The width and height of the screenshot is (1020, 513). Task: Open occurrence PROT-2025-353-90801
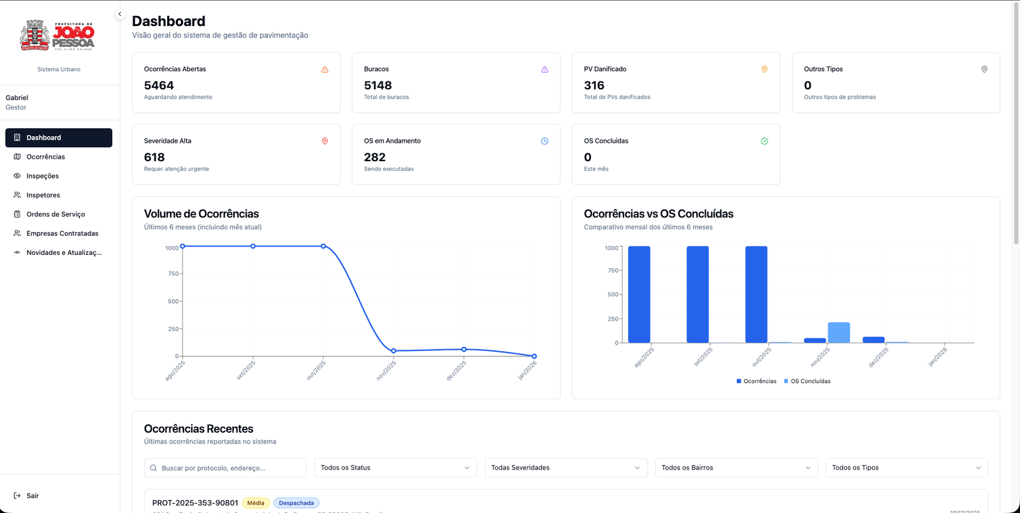point(195,503)
